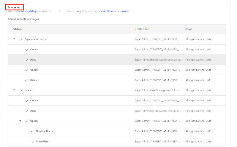Select the Delete privilege row
Screen dimensions: 237x147
coord(117,80)
